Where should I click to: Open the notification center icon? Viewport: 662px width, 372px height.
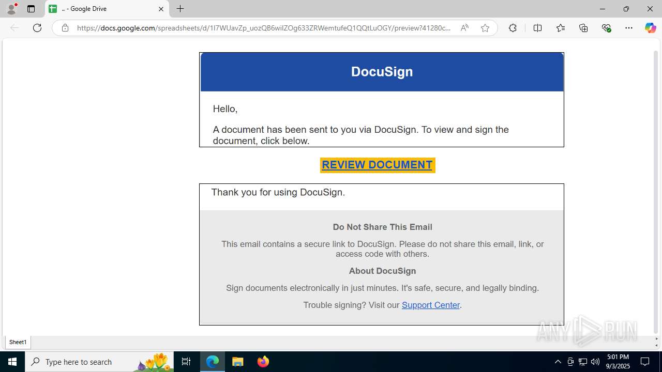point(645,362)
